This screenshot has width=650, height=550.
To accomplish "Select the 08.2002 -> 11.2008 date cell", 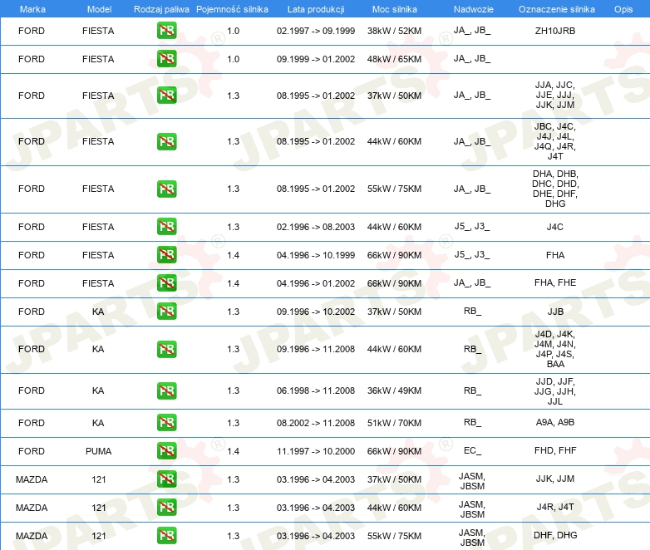I will coord(316,423).
